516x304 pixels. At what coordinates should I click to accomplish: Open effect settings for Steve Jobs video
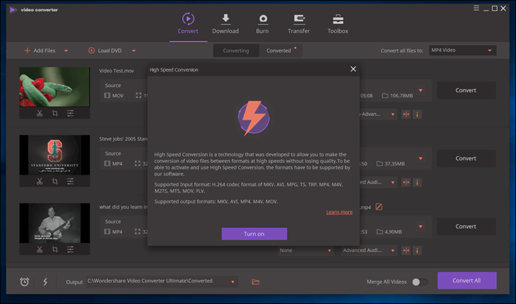click(x=70, y=182)
